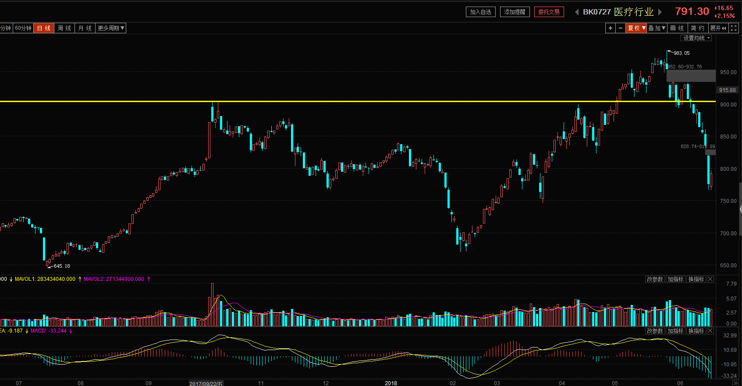Enter fullscreen chart mode
Viewport: 742px width, 386px height.
734,28
